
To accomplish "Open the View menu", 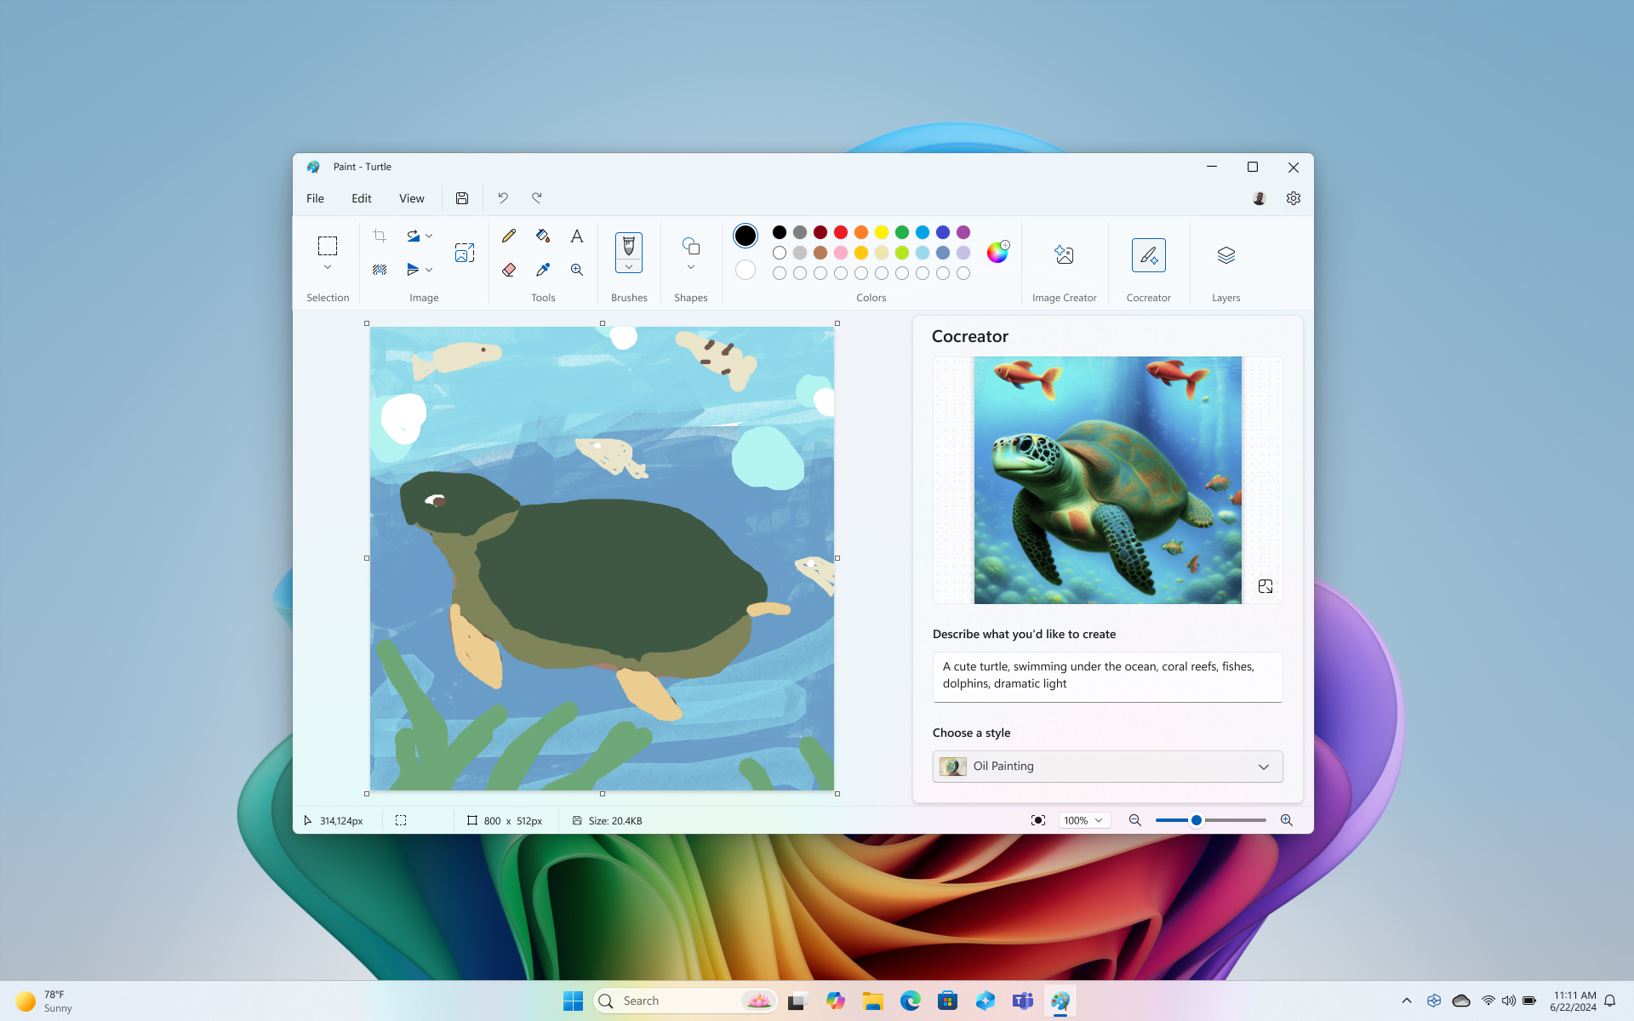I will coord(412,197).
